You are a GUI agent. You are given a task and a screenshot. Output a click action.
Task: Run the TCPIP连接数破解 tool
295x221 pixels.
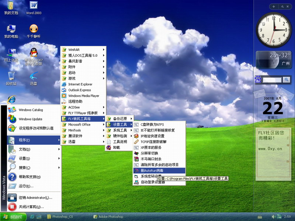[159, 142]
